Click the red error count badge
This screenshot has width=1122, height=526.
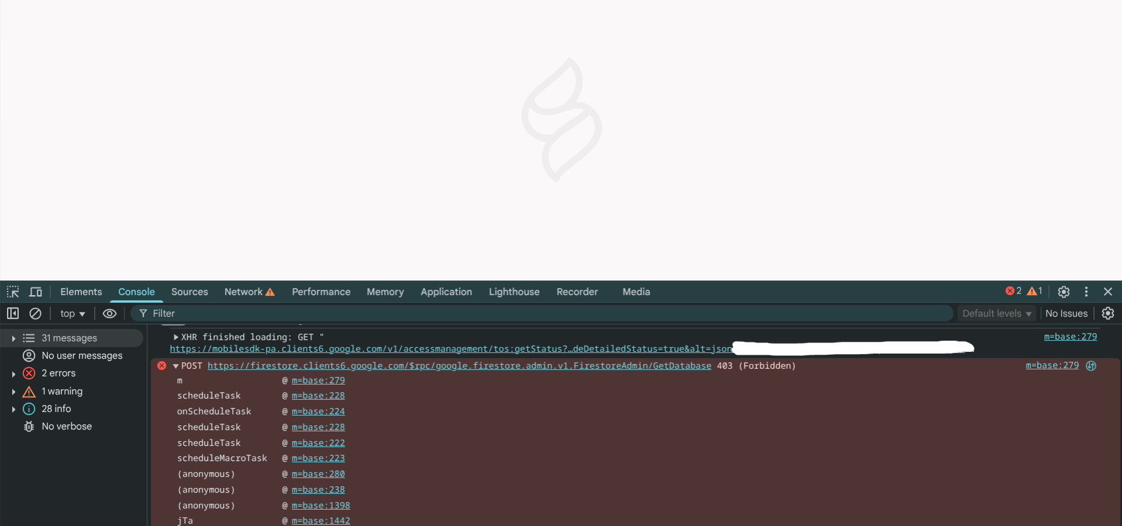pos(1013,291)
